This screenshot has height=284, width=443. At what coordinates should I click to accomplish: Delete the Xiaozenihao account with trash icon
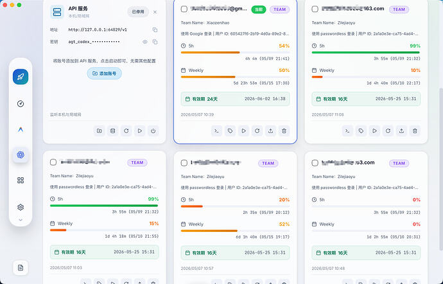(284, 131)
